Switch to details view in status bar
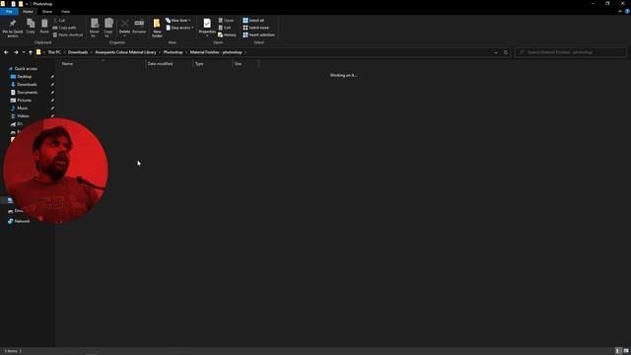The height and width of the screenshot is (355, 631). 618,351
